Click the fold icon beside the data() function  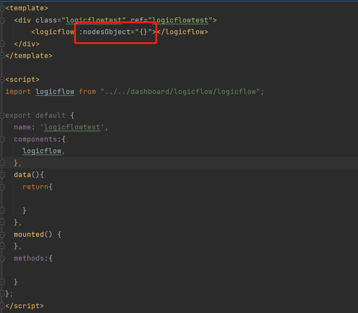(3, 174)
